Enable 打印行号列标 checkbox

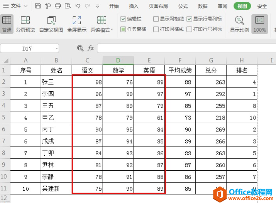(x=189, y=29)
